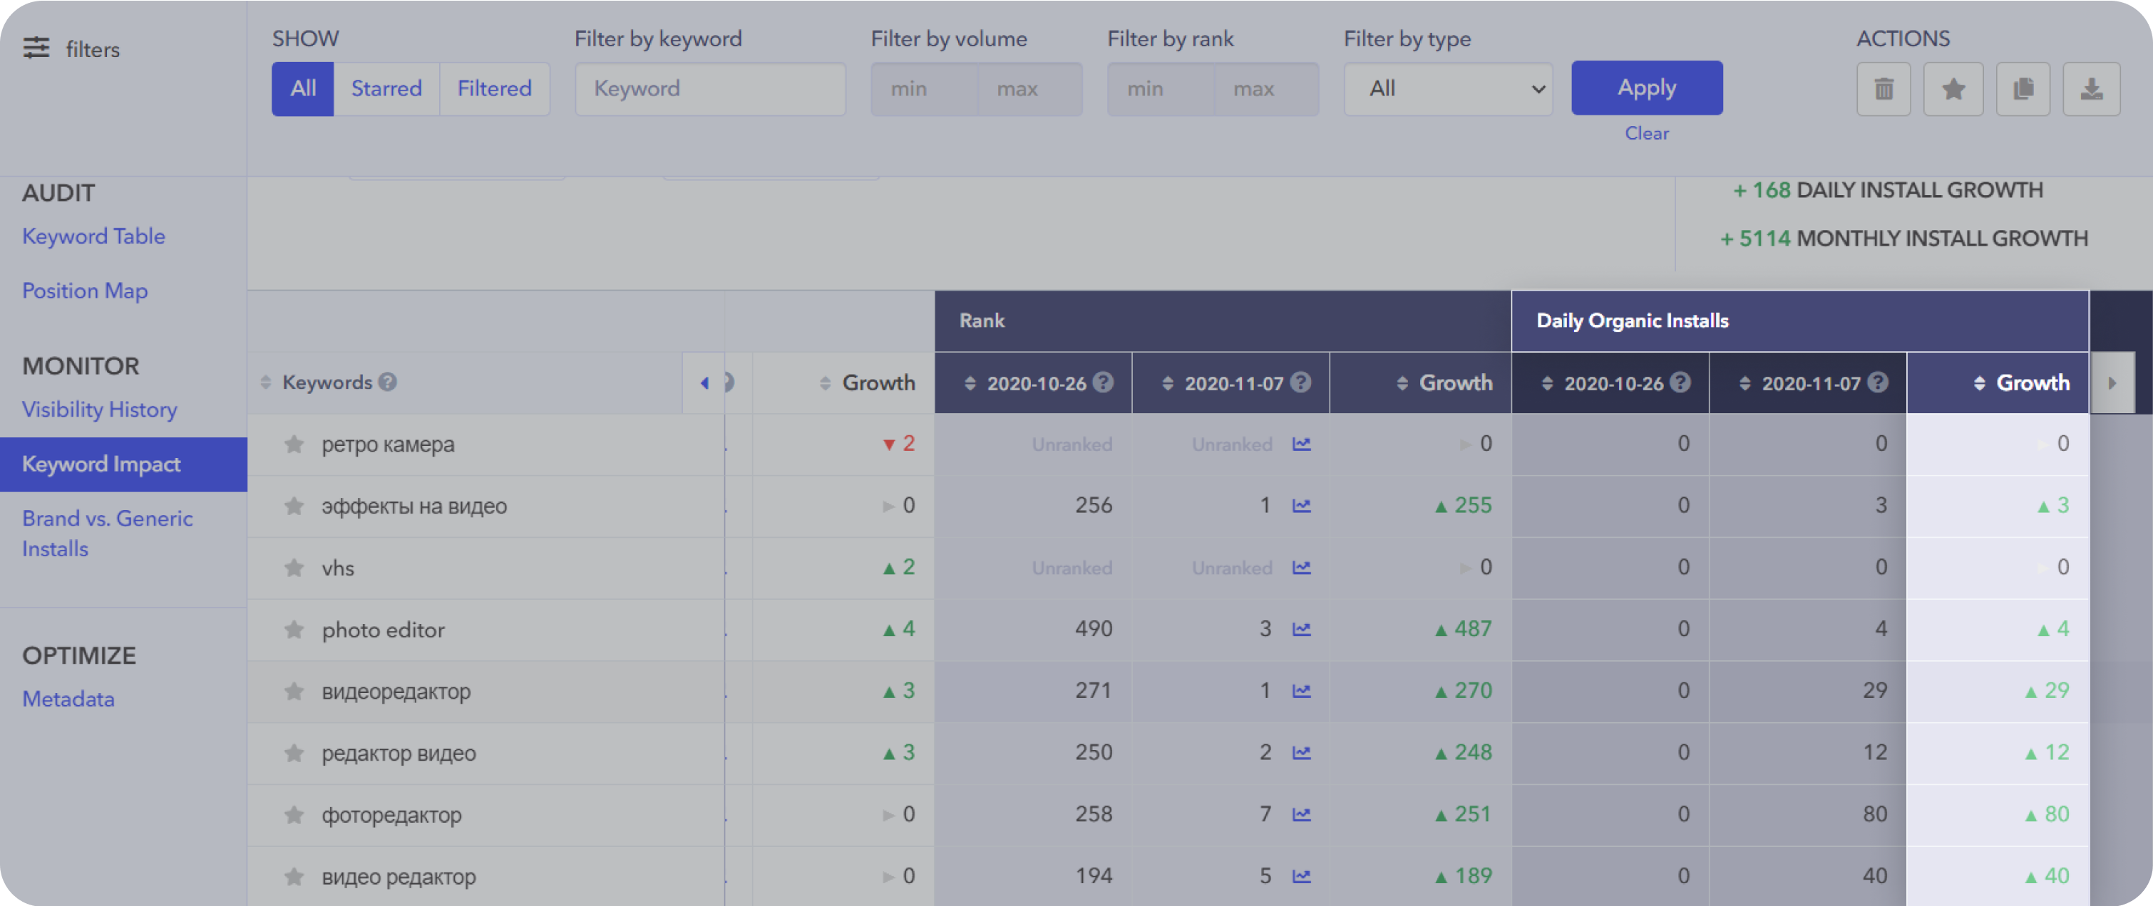
Task: Open Brand vs. Generic Installs
Action: pyautogui.click(x=107, y=533)
